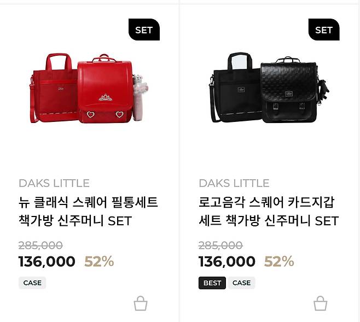Open black school bag set image

269,88
